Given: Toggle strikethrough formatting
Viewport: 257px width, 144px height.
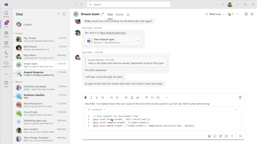Looking at the screenshot, I should pyautogui.click(x=103, y=97).
